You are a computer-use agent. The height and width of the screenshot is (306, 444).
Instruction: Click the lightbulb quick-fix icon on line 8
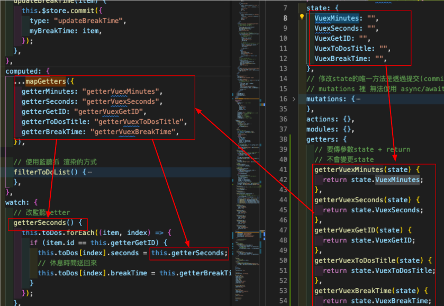pos(302,17)
